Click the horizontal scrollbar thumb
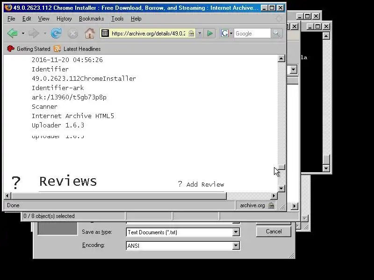Screen dimensions: 374x280 coord(119,196)
